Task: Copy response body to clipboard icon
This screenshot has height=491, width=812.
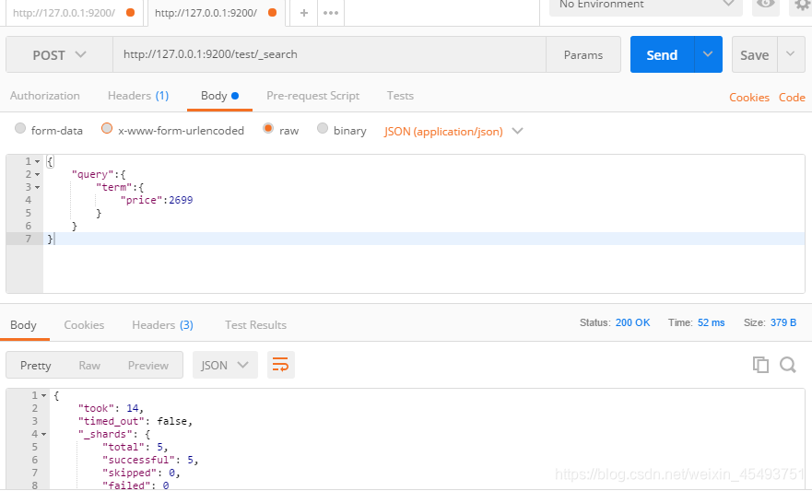Action: click(760, 365)
